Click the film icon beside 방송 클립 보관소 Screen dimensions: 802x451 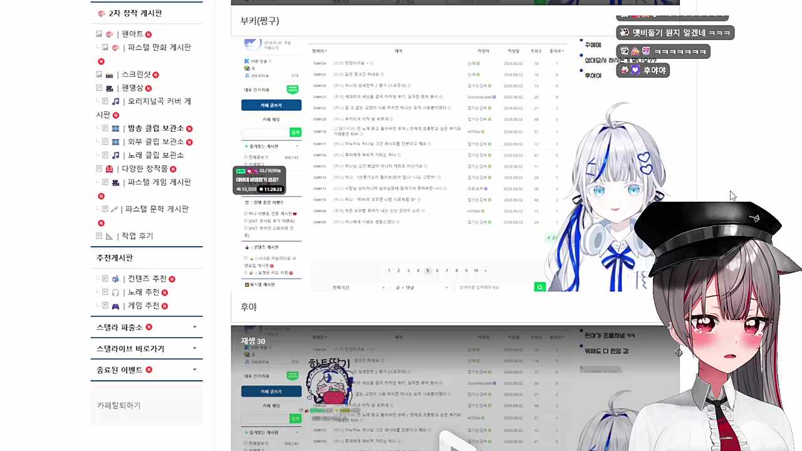[115, 128]
